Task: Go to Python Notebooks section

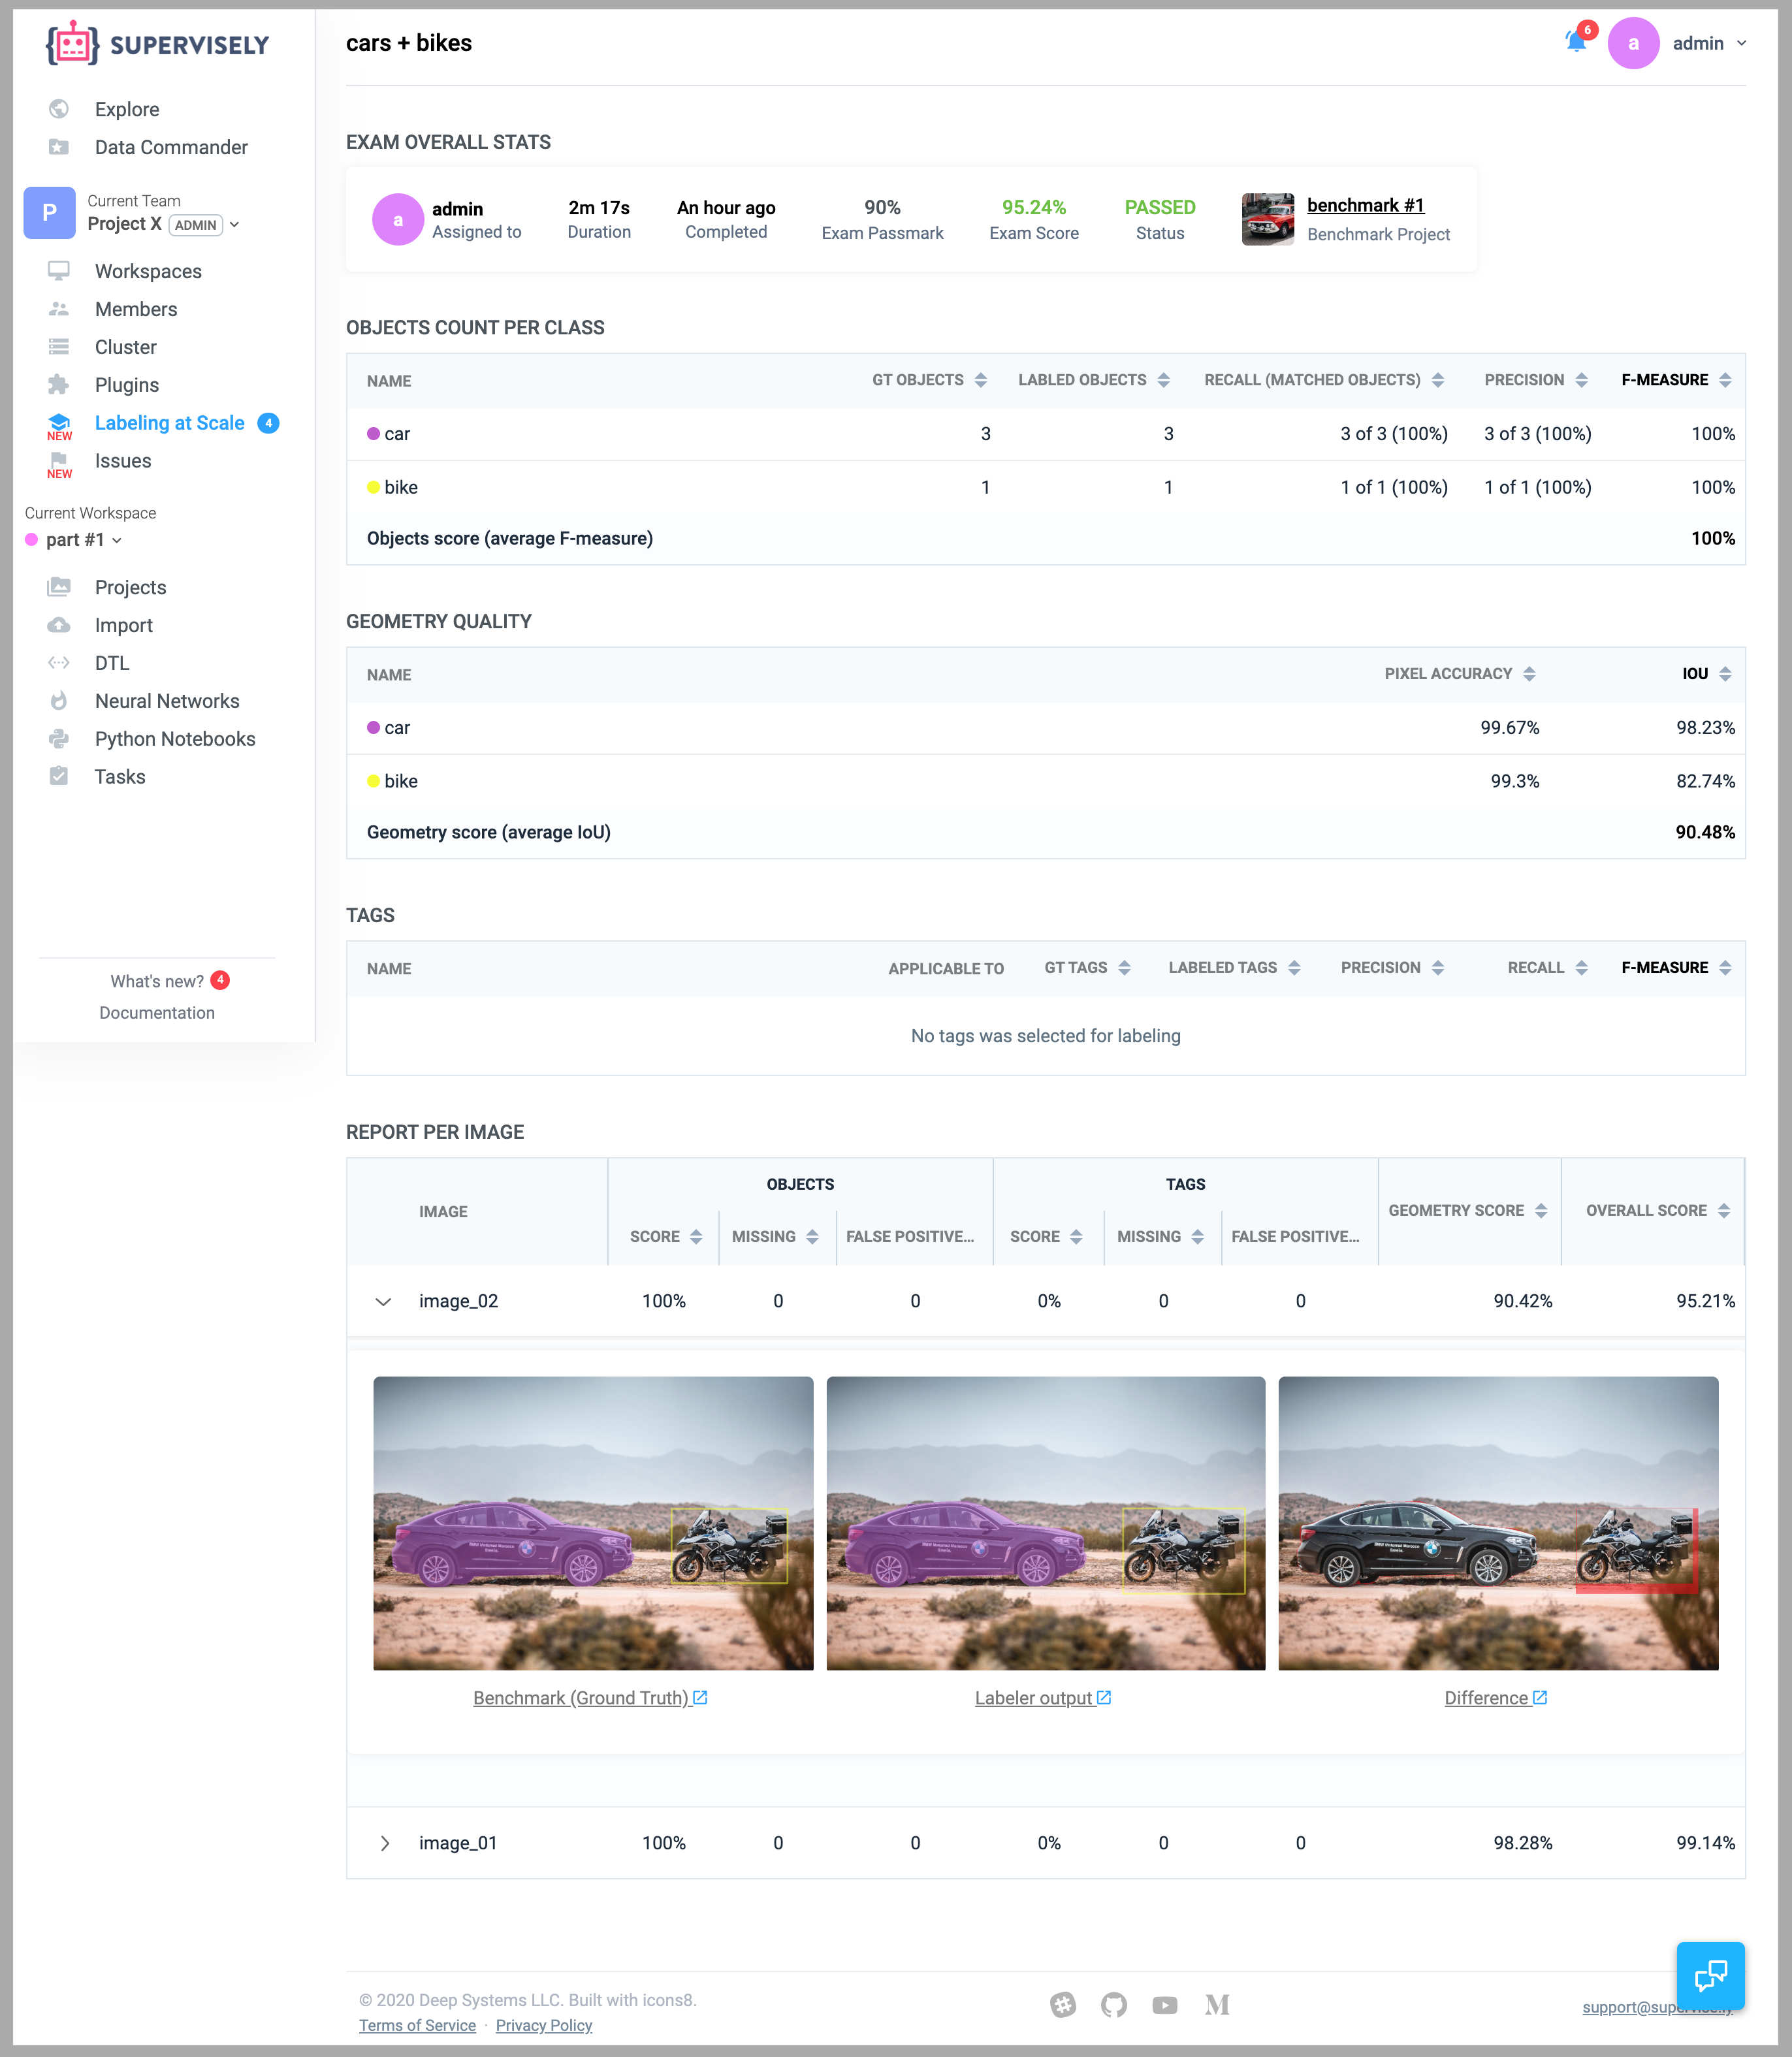Action: pos(174,739)
